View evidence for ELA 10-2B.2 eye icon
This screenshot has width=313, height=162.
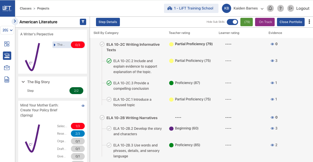[272, 129]
